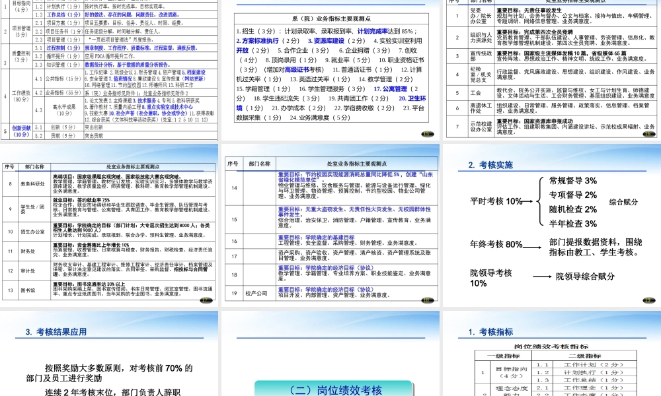Select the 宣传统战部 table cell
This screenshot has width=661, height=396.
481,56
